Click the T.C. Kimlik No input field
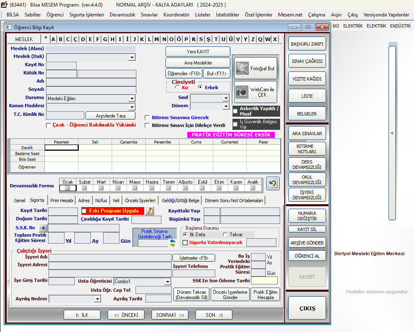Screen dimensions: 414x332 coord(65,115)
